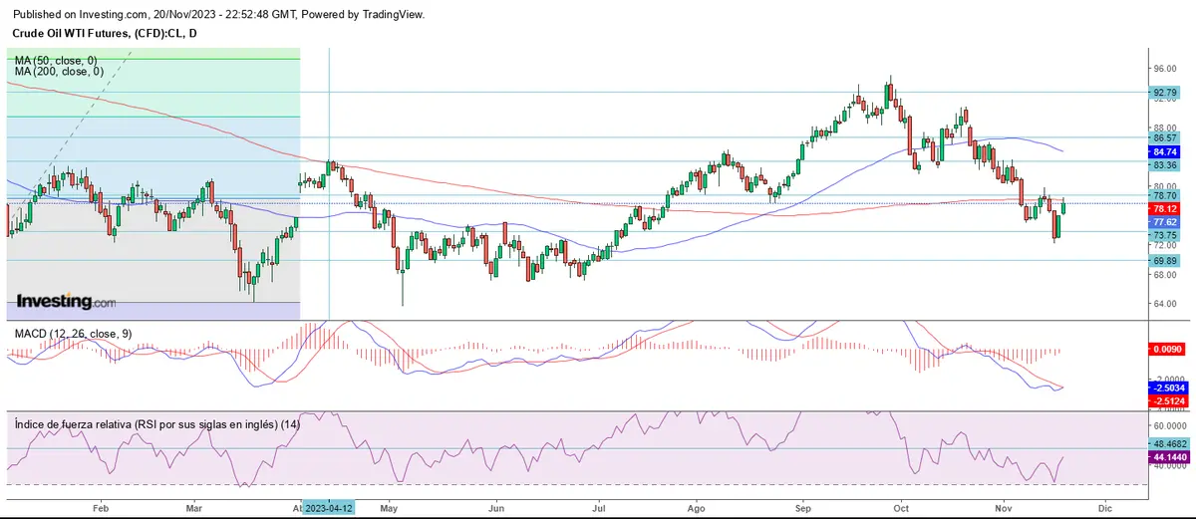
Task: Select the blue 84.74 MA price tag
Action: coord(1165,151)
